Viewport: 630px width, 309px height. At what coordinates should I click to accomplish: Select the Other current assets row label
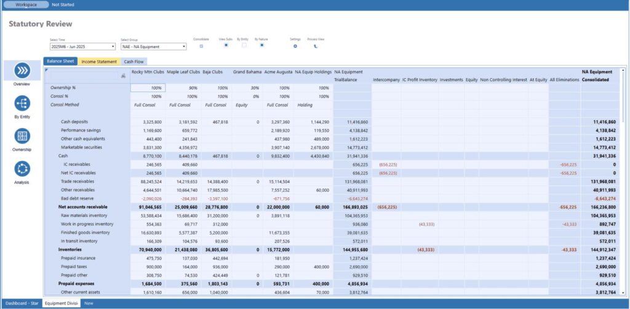coord(81,292)
